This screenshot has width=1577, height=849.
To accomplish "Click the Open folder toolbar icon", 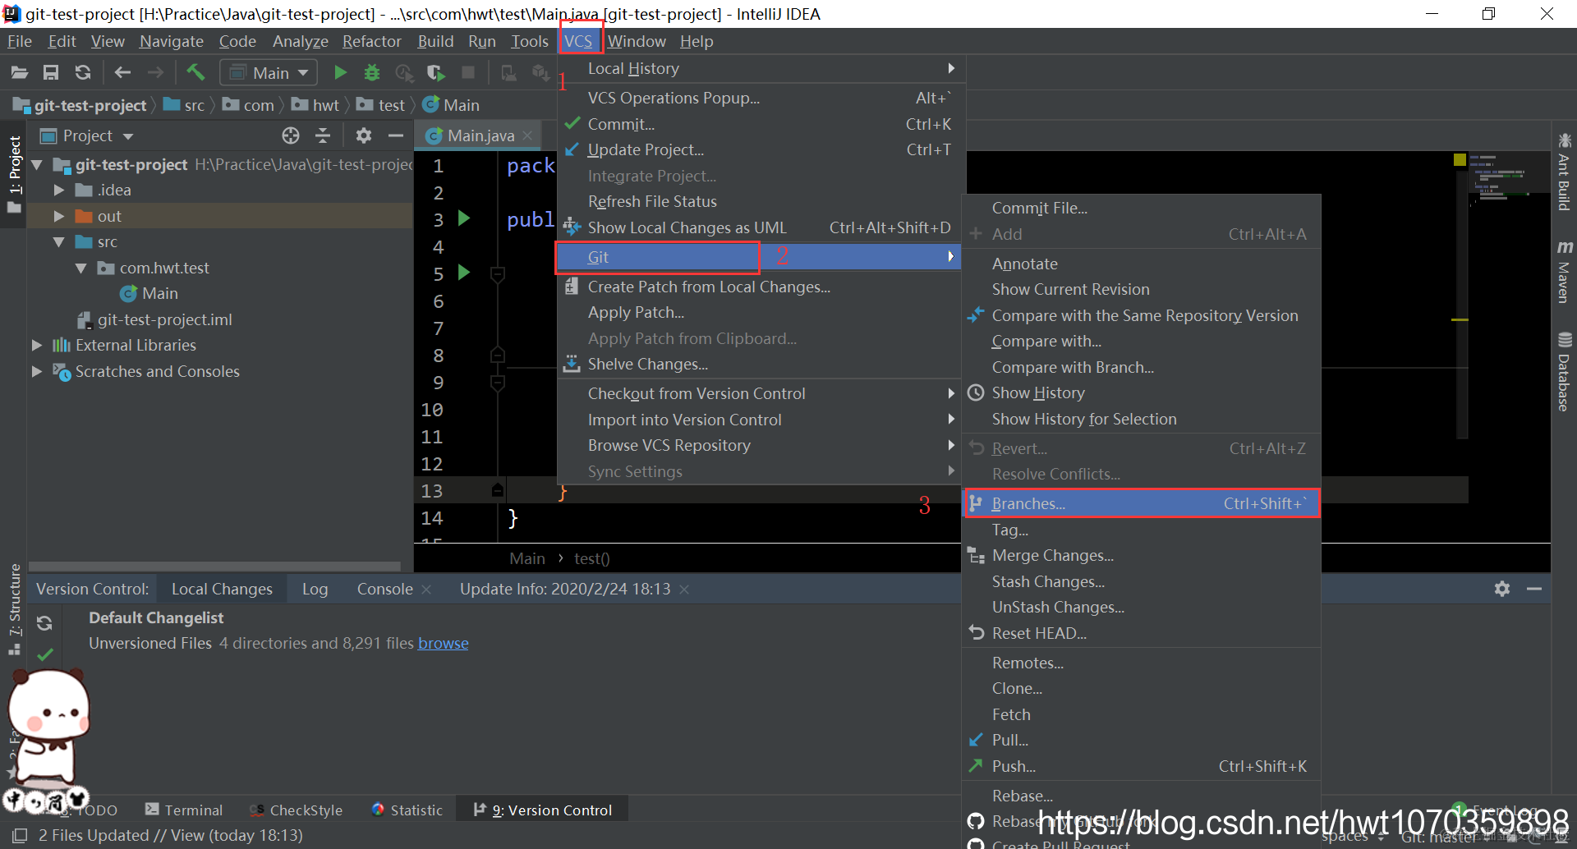I will [x=20, y=73].
